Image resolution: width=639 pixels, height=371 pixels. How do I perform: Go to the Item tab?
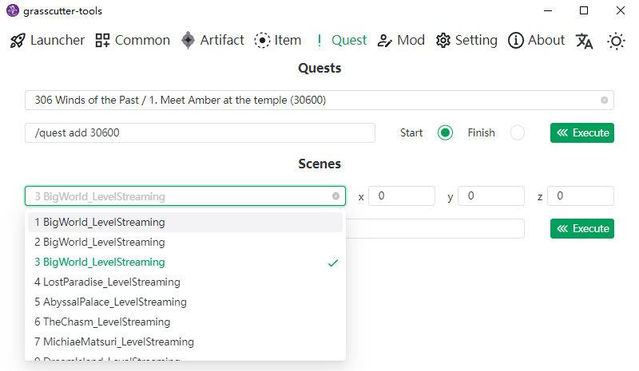[x=278, y=41]
